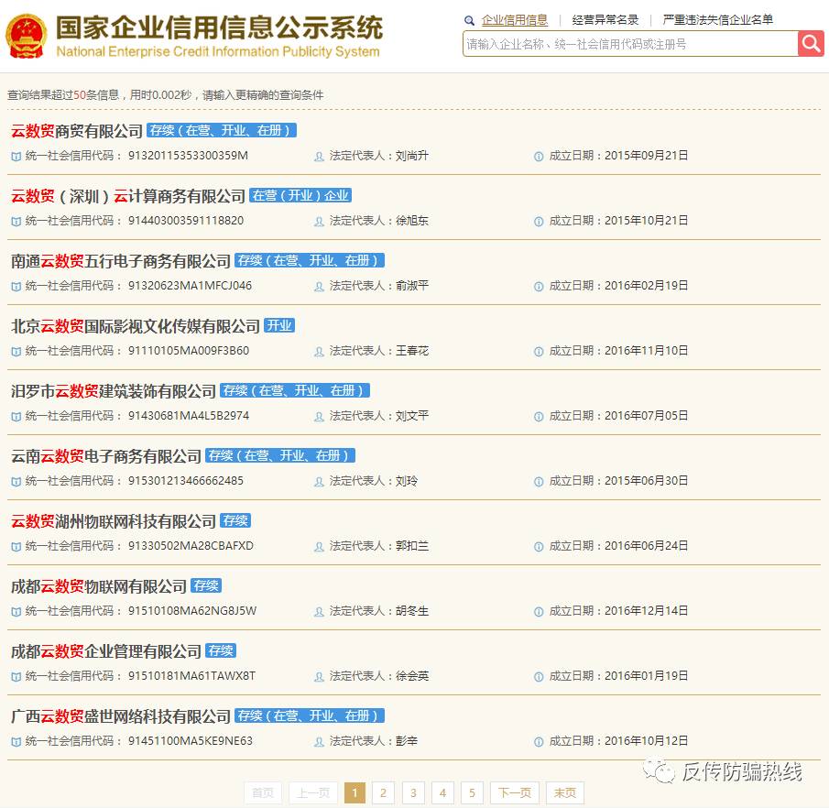Click the 首页 first page button
The width and height of the screenshot is (829, 808).
coord(263,792)
